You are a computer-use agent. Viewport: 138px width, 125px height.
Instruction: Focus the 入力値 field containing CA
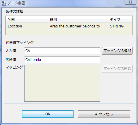click(x=62, y=51)
